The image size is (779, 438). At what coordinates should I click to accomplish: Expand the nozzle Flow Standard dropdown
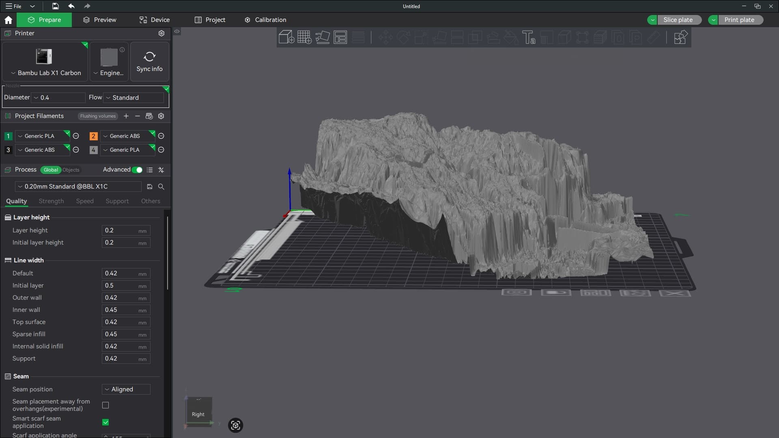click(x=134, y=98)
